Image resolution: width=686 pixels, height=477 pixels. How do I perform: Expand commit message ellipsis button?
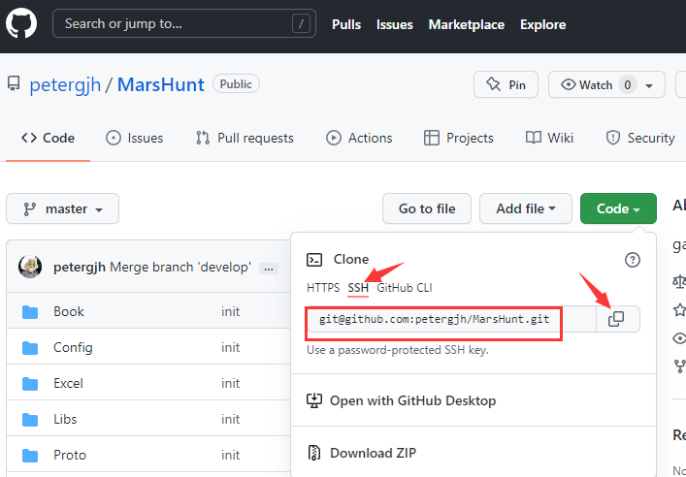click(269, 269)
